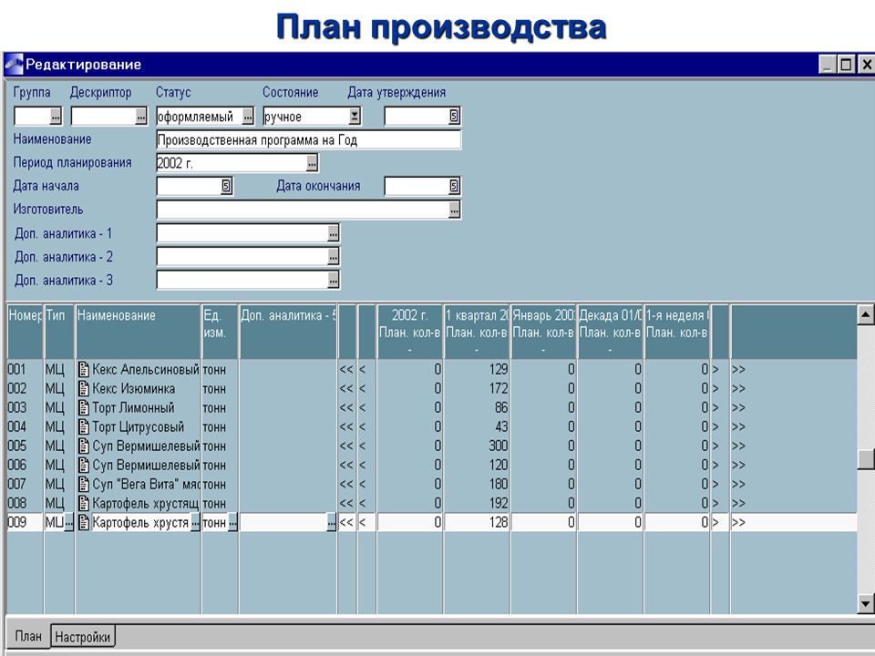Open the Период планирования lookup for 2002 г.
Screen dimensions: 875x656
[312, 163]
